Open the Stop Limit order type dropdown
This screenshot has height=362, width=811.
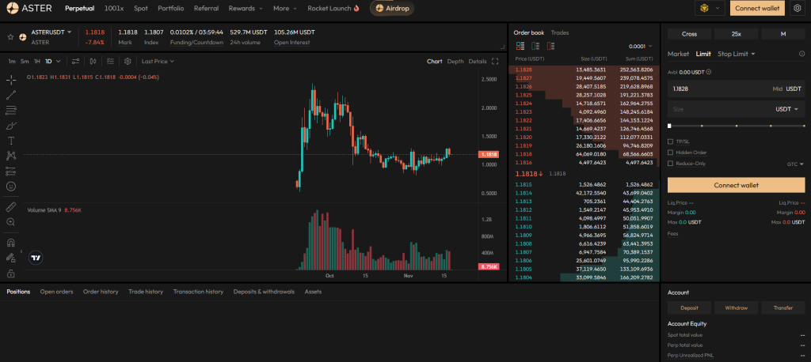point(737,54)
